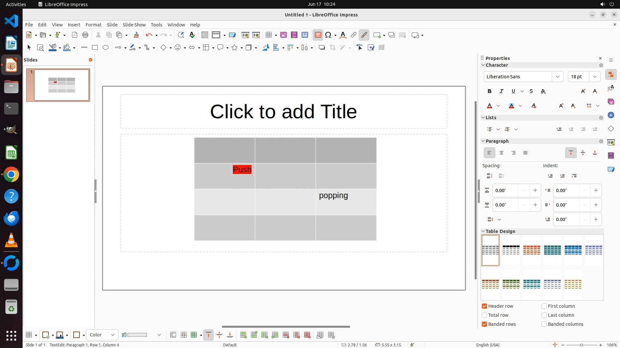Click the Strikethrough icon
This screenshot has width=620, height=348.
pos(531,92)
